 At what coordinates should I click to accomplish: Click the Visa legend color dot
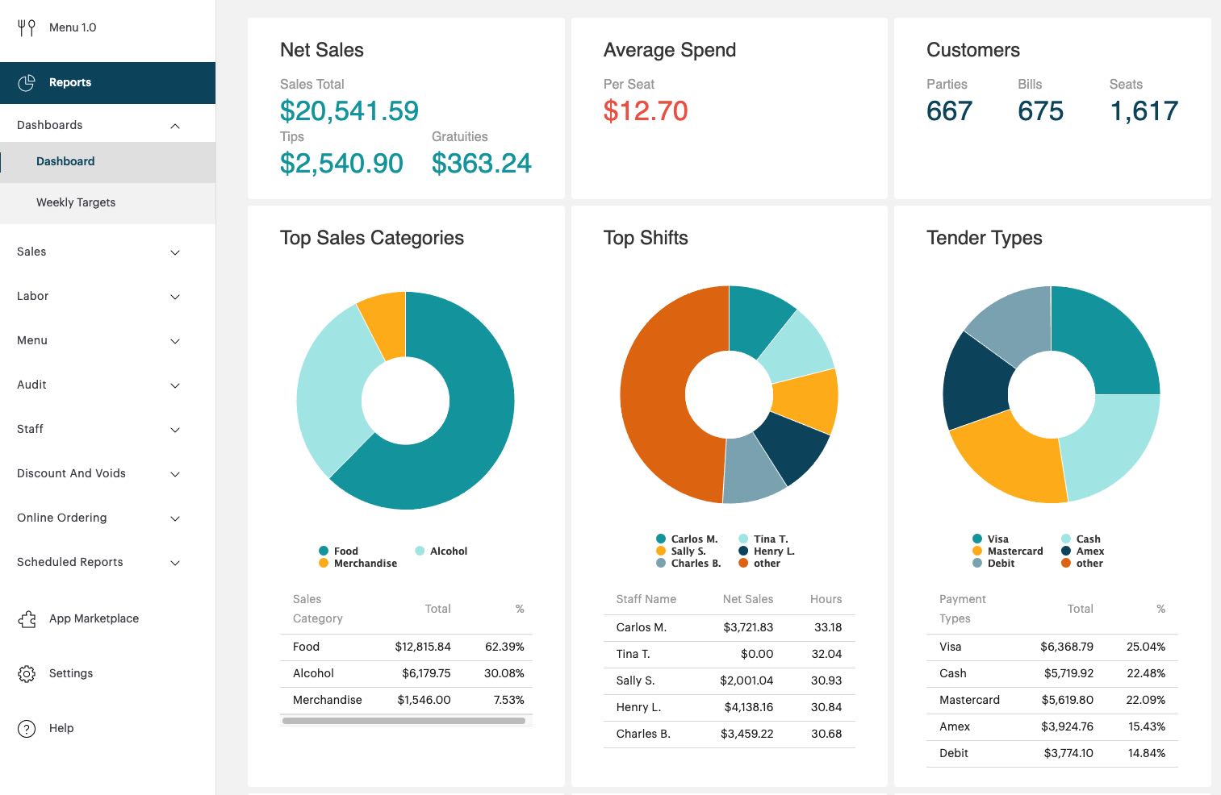(977, 539)
